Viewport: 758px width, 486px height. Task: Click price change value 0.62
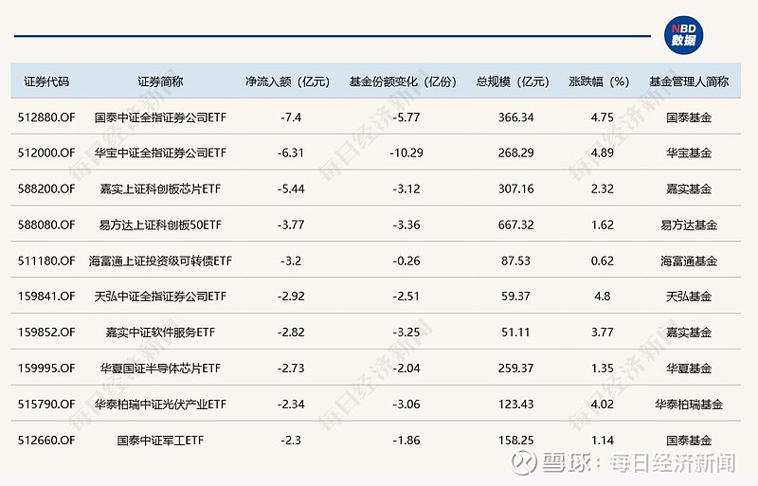click(603, 261)
